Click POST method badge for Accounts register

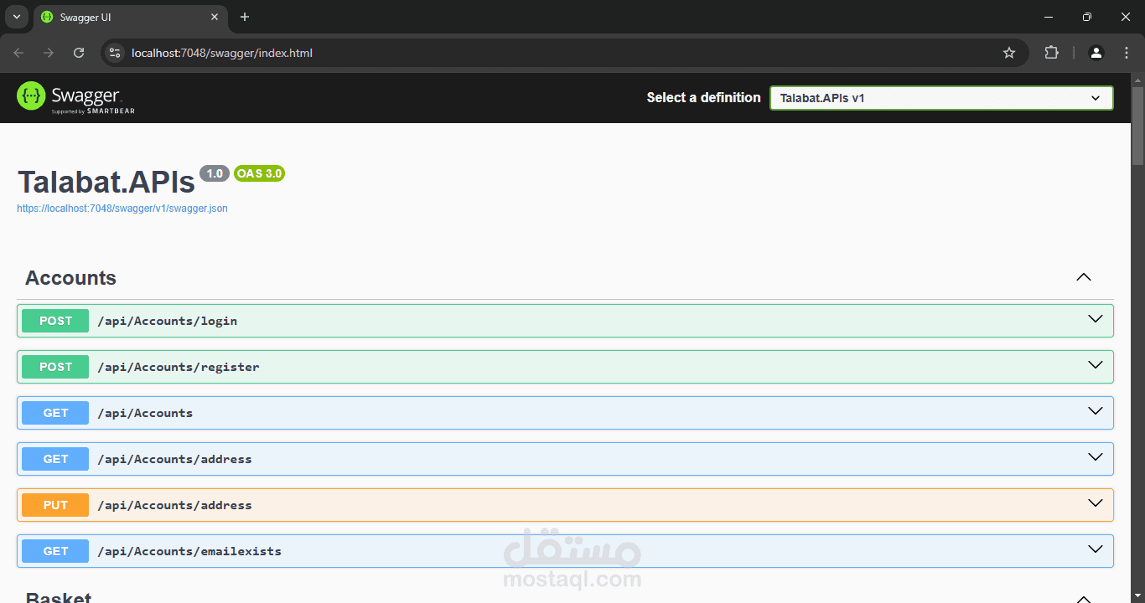coord(55,367)
